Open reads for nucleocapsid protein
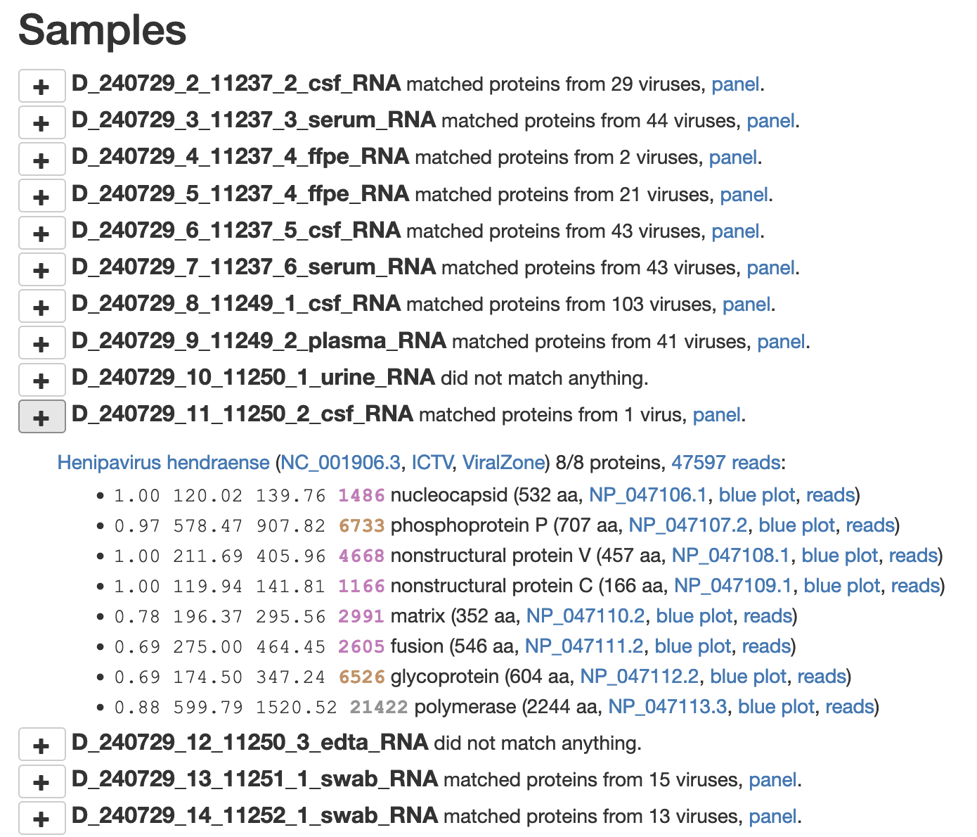The height and width of the screenshot is (837, 977). (830, 495)
